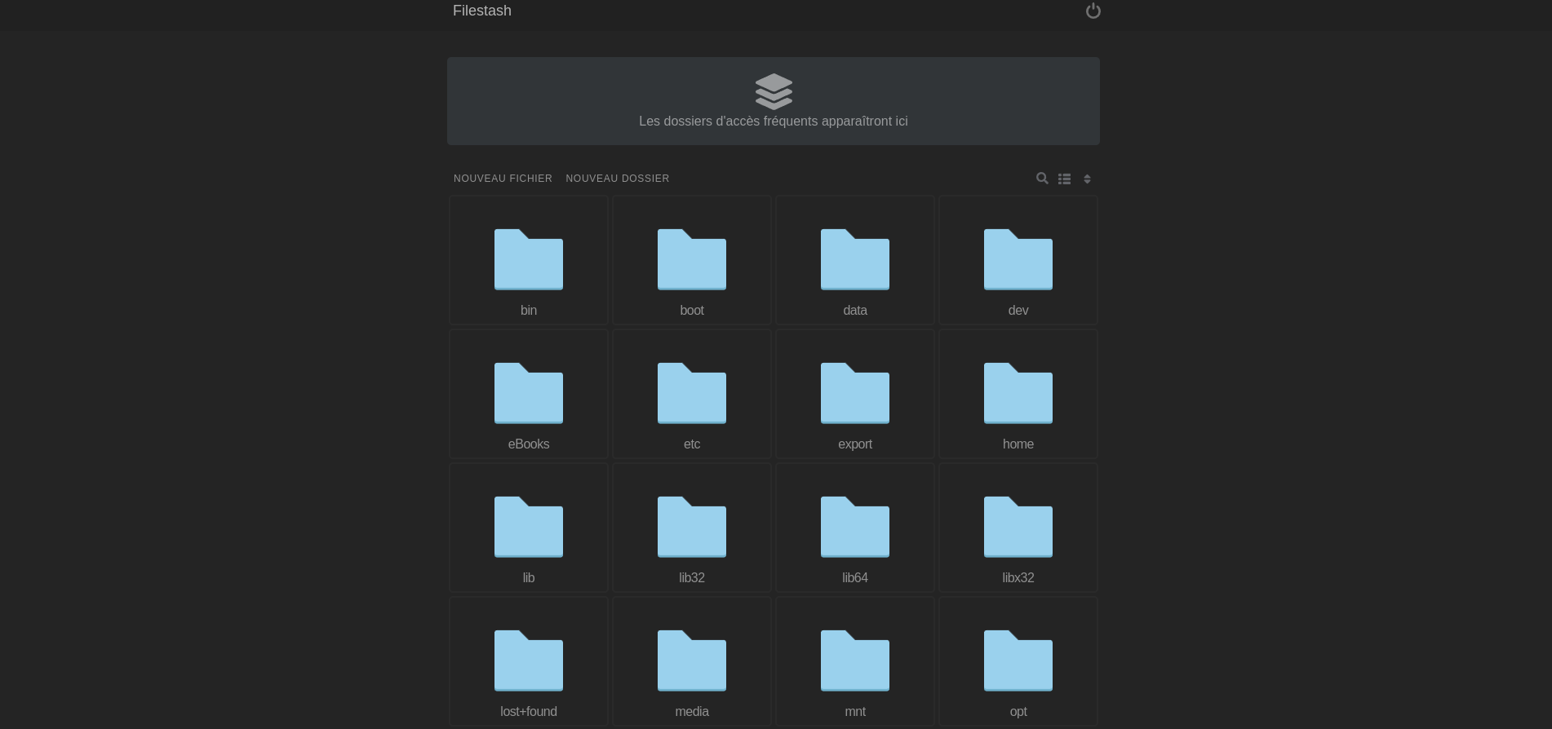Open the lib32 folder icon
The image size is (1552, 729).
click(692, 527)
